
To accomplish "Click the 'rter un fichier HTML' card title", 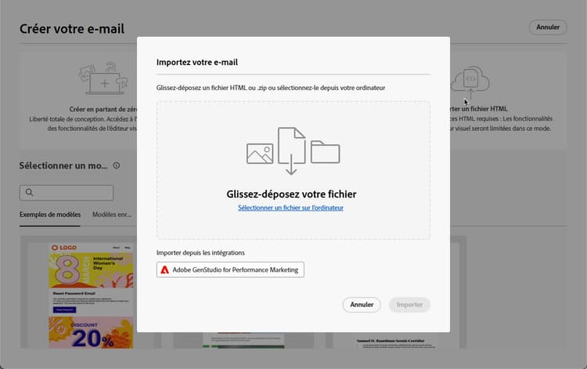I will pos(479,109).
